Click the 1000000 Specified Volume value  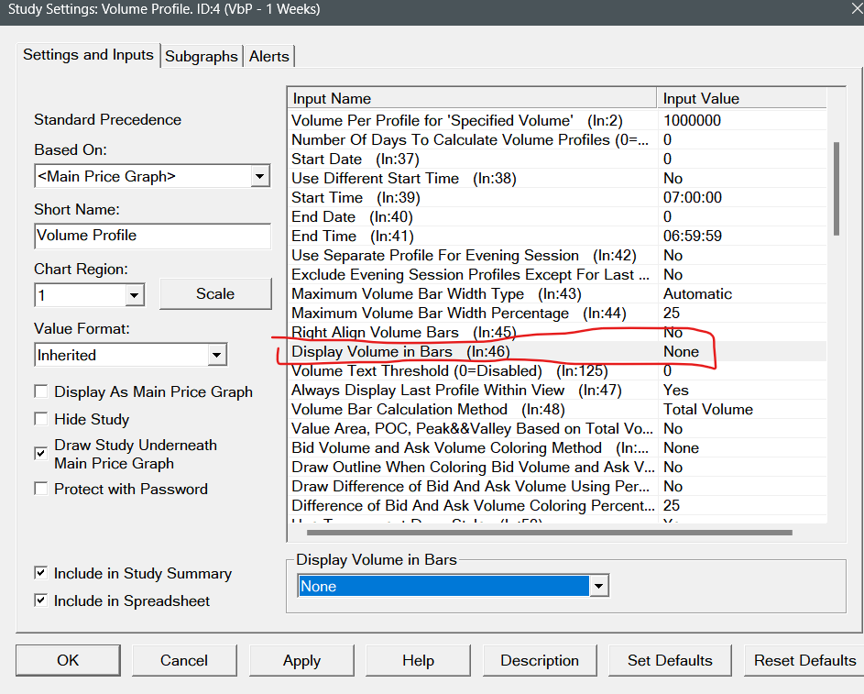click(692, 121)
